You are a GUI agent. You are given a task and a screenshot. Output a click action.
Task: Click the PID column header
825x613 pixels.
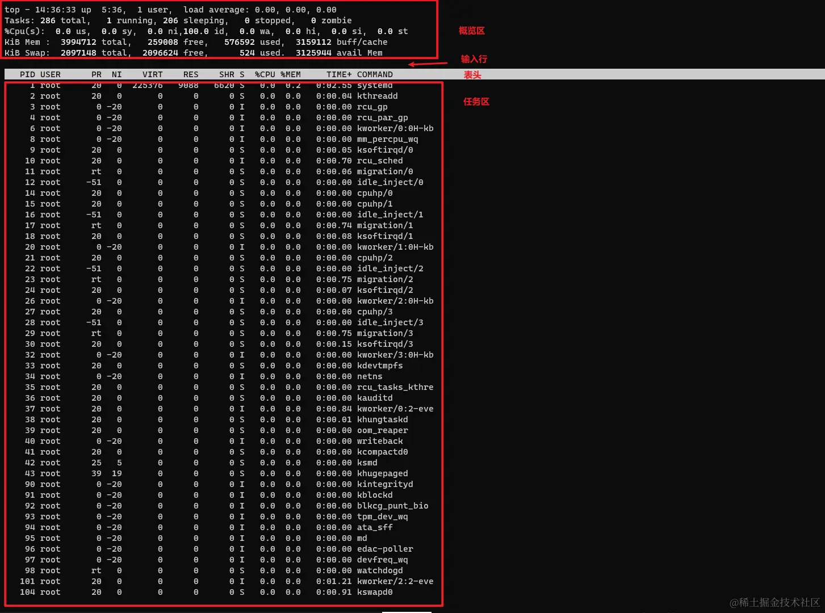tap(27, 74)
